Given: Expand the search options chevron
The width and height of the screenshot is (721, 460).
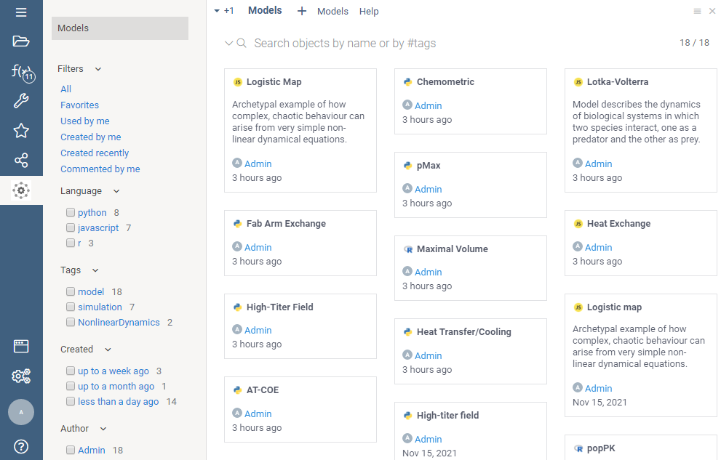Looking at the screenshot, I should [228, 44].
